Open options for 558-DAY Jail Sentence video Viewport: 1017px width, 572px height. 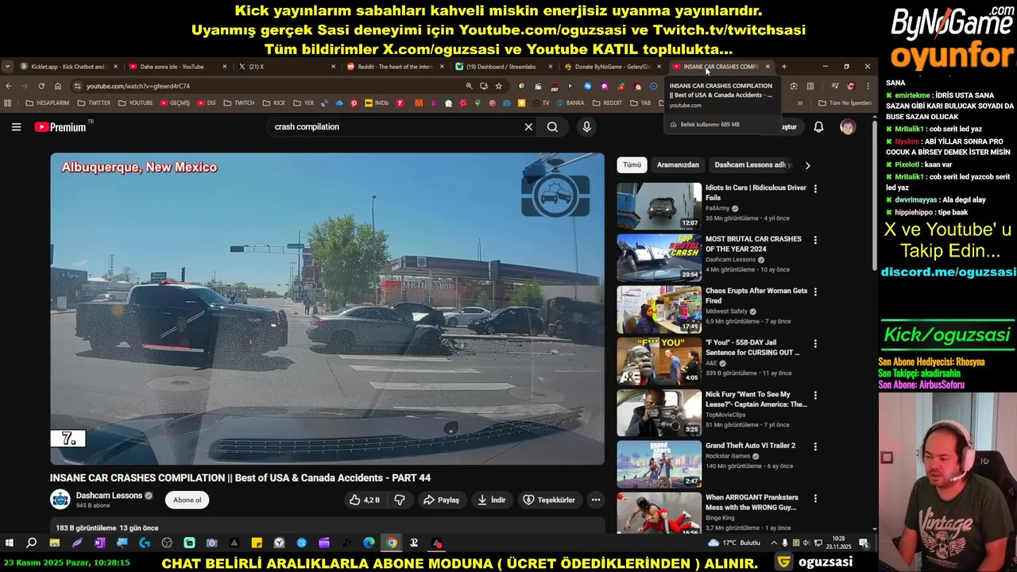pyautogui.click(x=815, y=343)
